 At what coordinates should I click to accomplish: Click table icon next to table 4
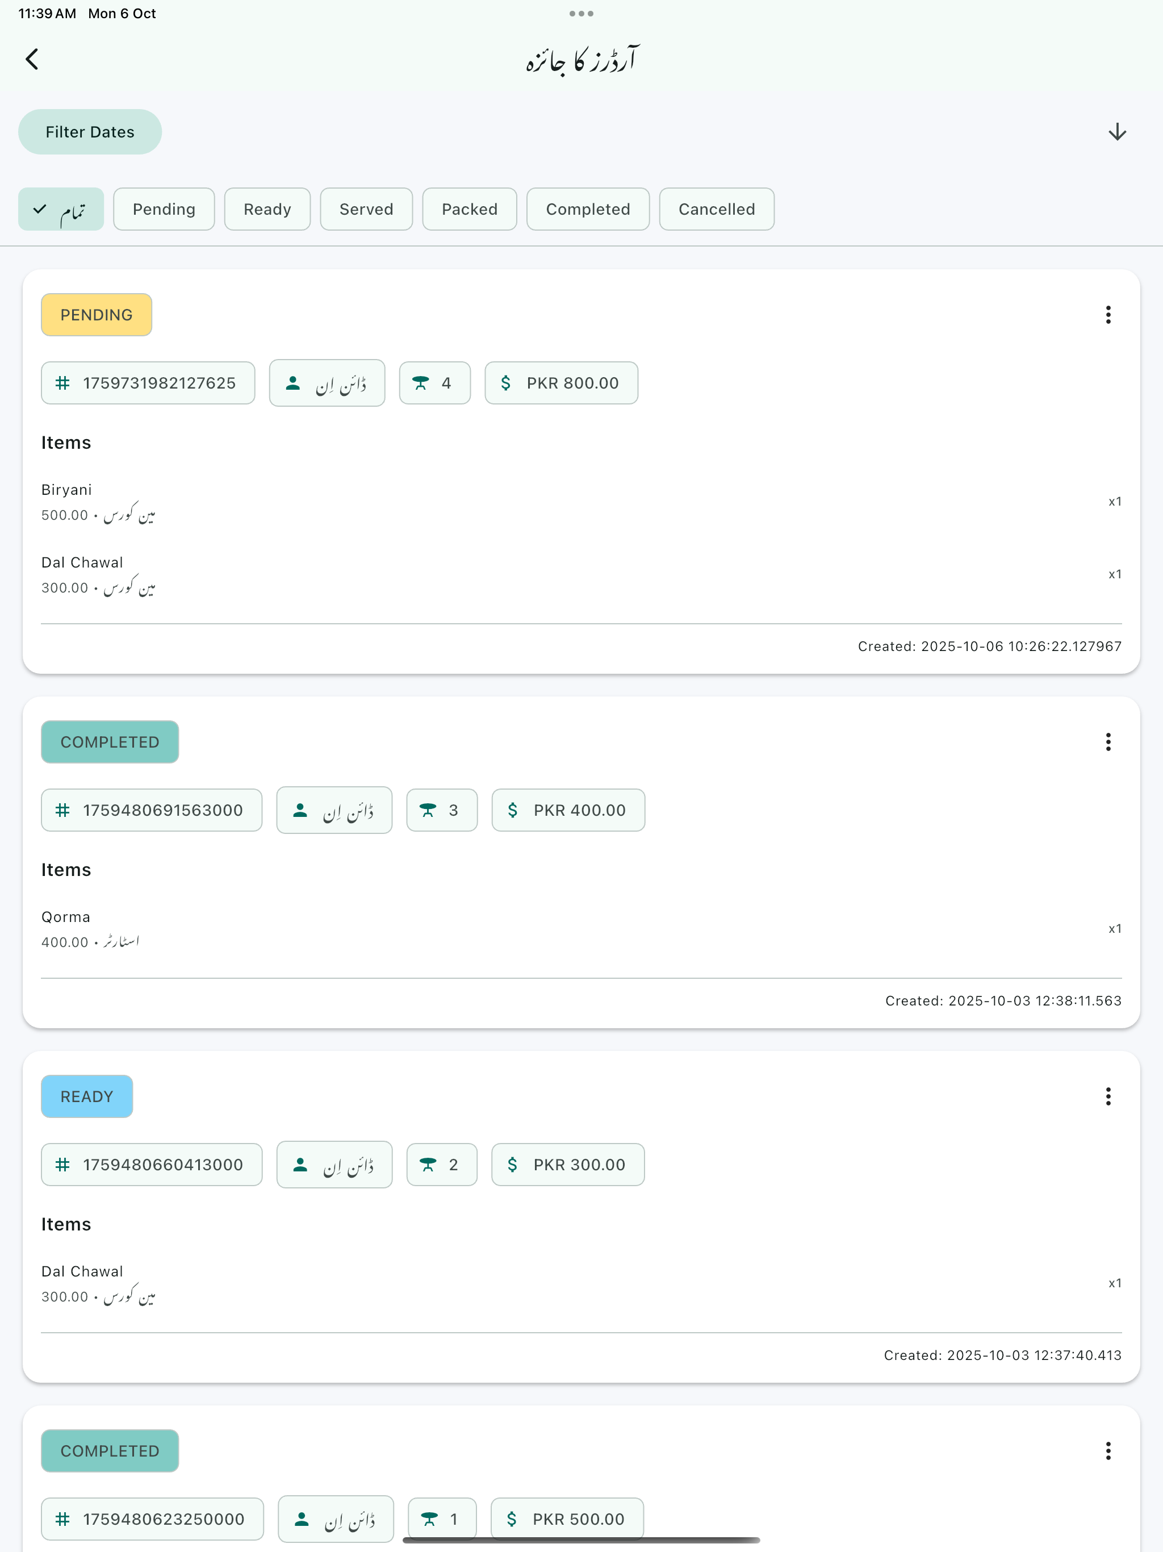pos(420,383)
